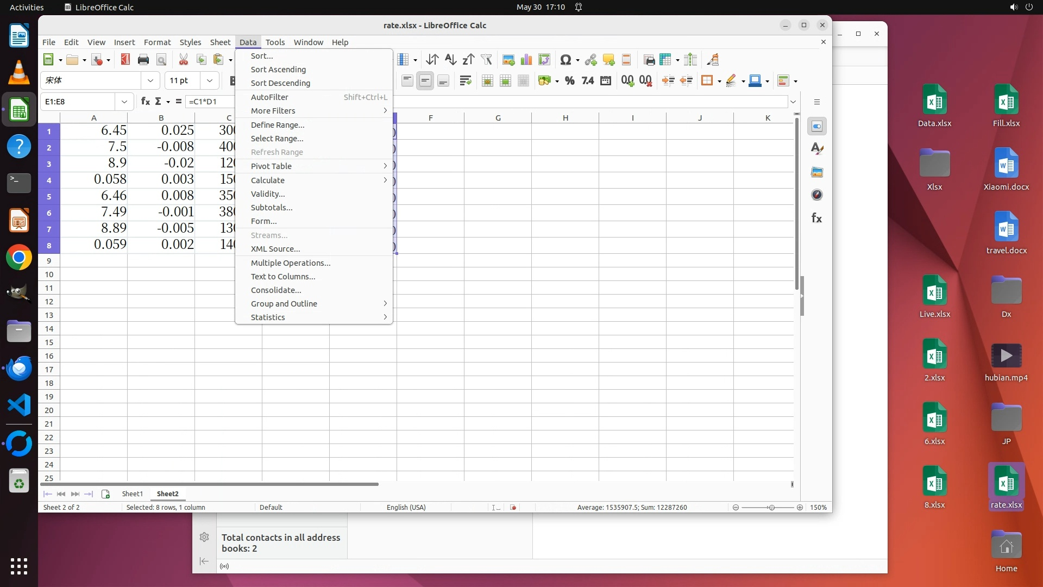Open the Tools menu
Image resolution: width=1043 pixels, height=587 pixels.
click(x=275, y=42)
